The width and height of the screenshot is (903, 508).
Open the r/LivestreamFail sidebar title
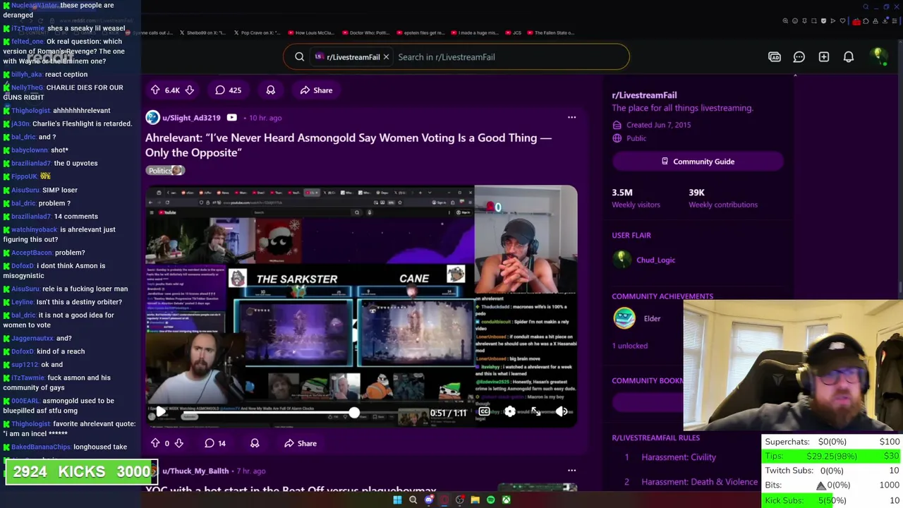(x=644, y=95)
